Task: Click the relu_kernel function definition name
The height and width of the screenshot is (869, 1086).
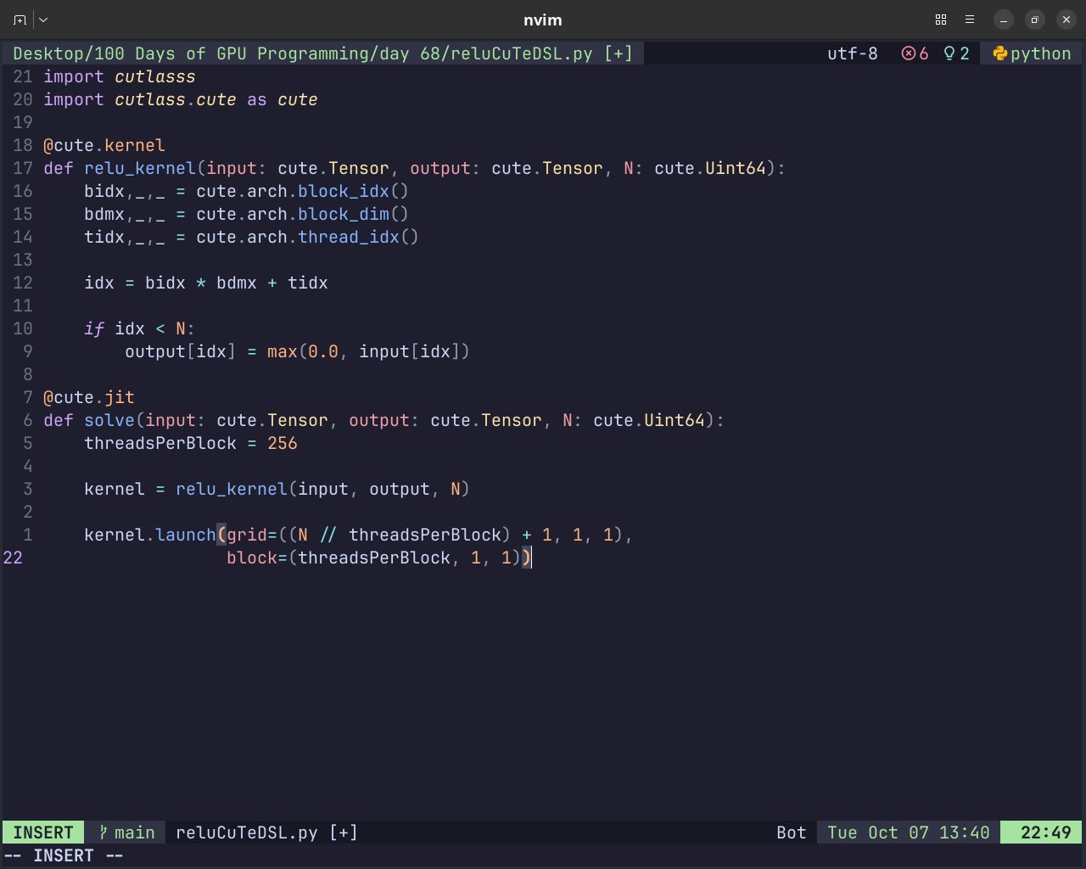Action: [x=140, y=168]
